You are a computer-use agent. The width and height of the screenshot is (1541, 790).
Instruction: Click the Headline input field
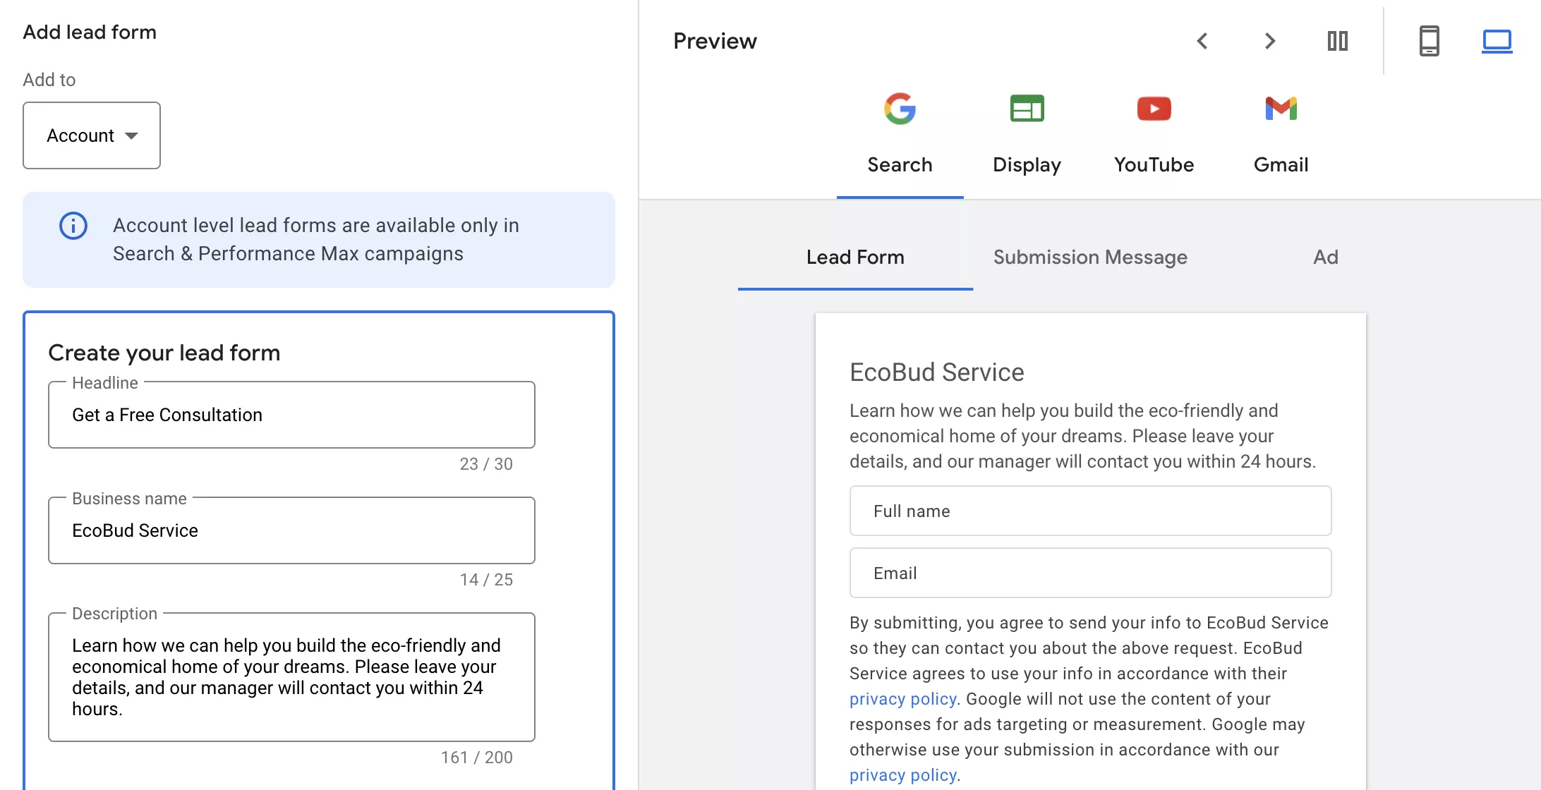click(x=291, y=415)
